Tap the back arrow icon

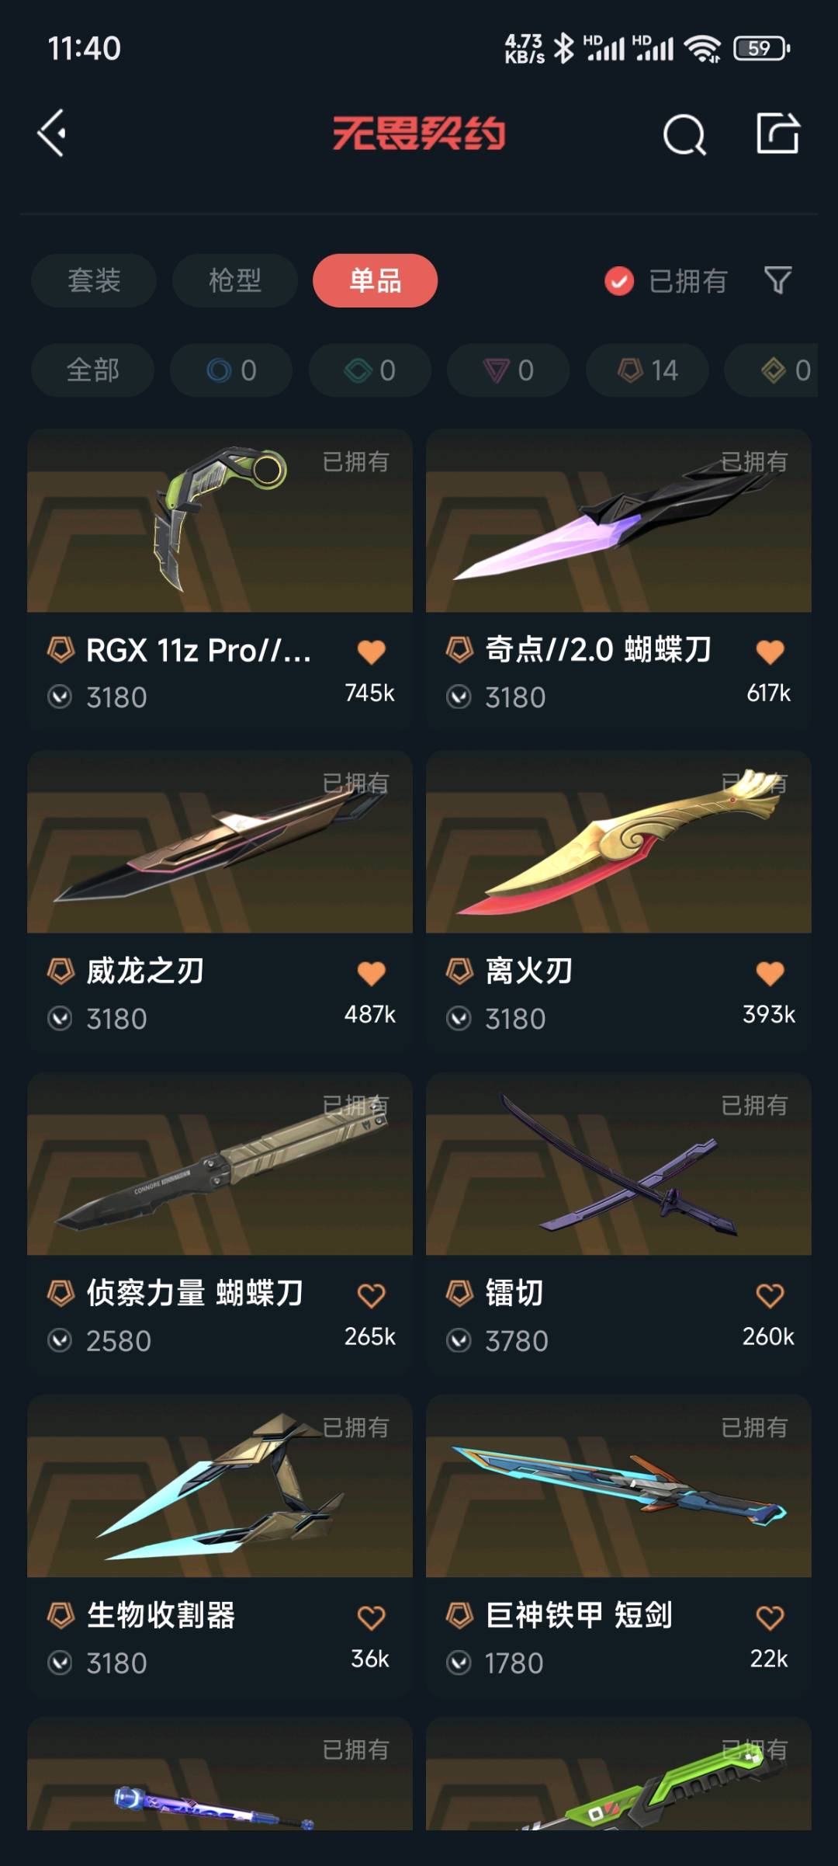[52, 134]
